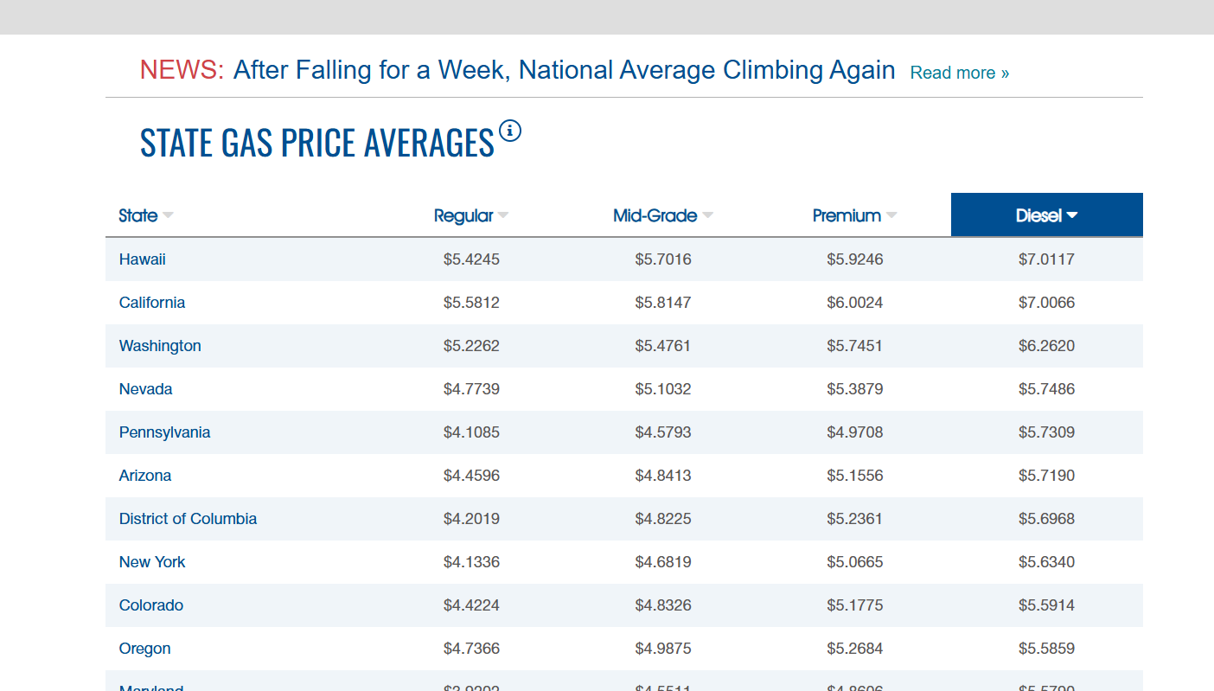Image resolution: width=1214 pixels, height=691 pixels.
Task: Open the info icon beside State Gas Price Averages
Action: pos(510,131)
